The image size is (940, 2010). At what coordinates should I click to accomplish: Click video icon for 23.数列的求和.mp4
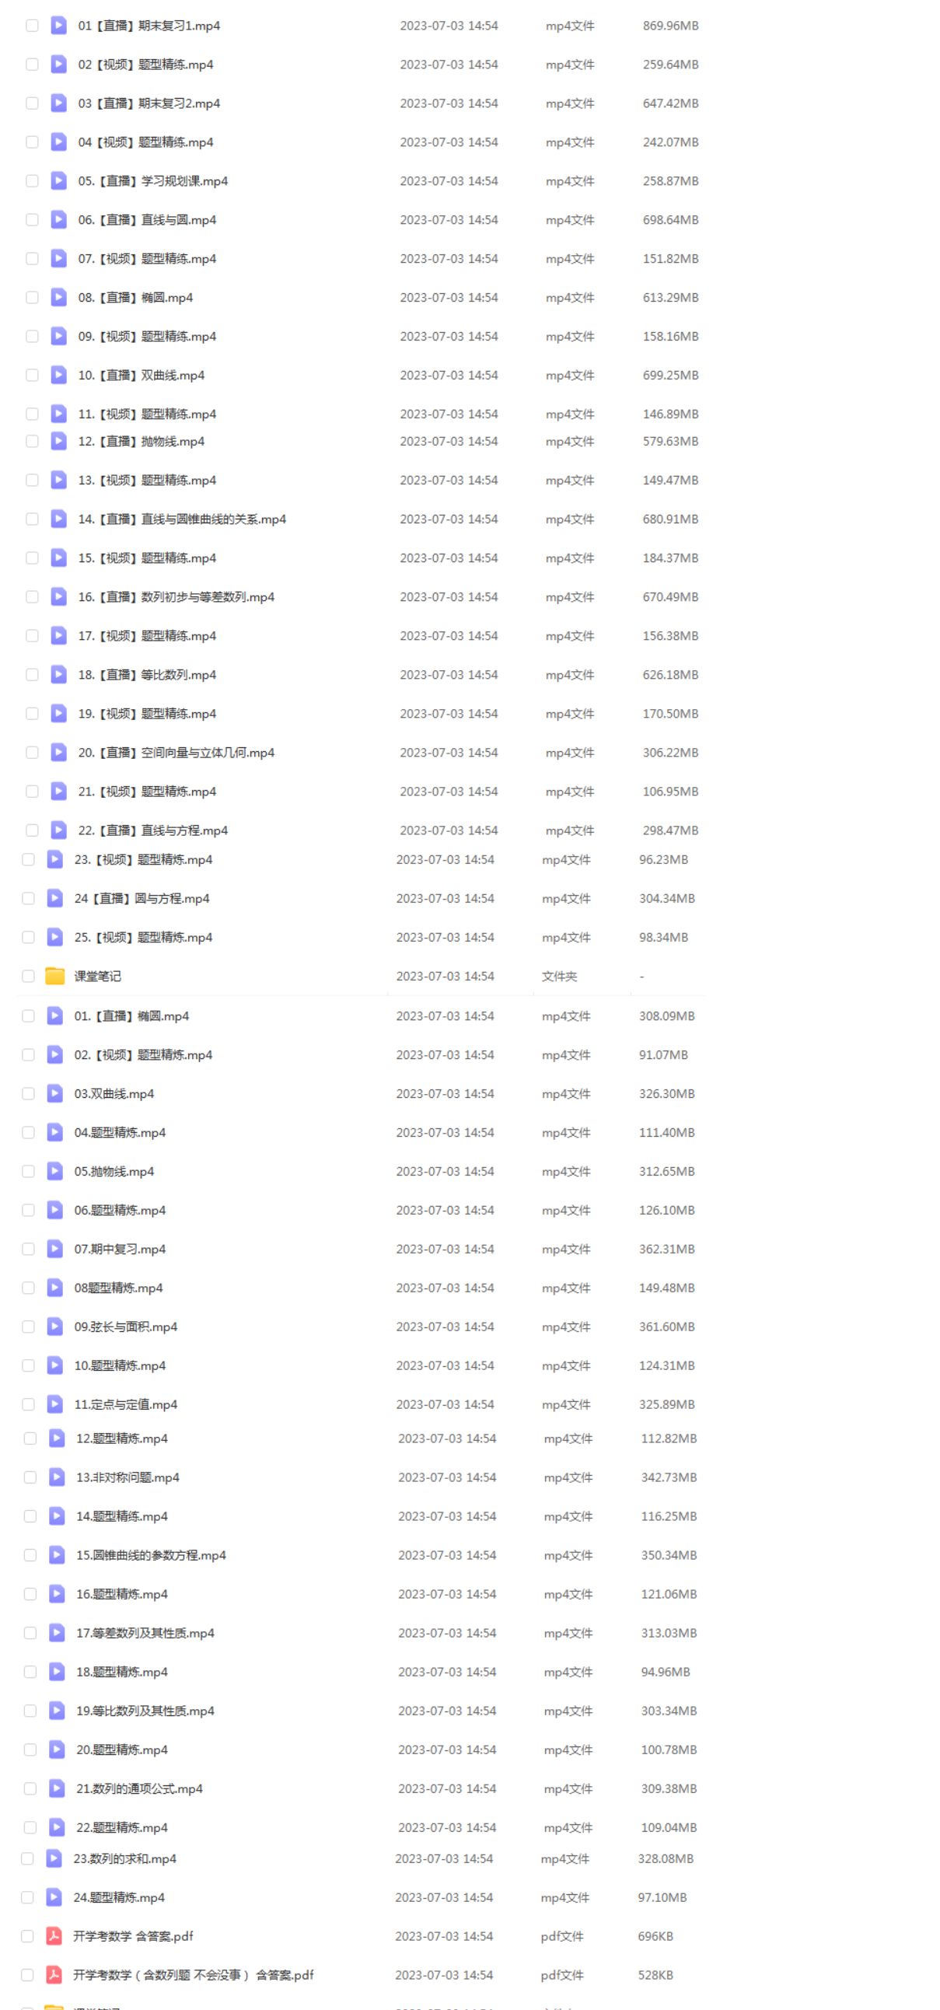point(54,1858)
